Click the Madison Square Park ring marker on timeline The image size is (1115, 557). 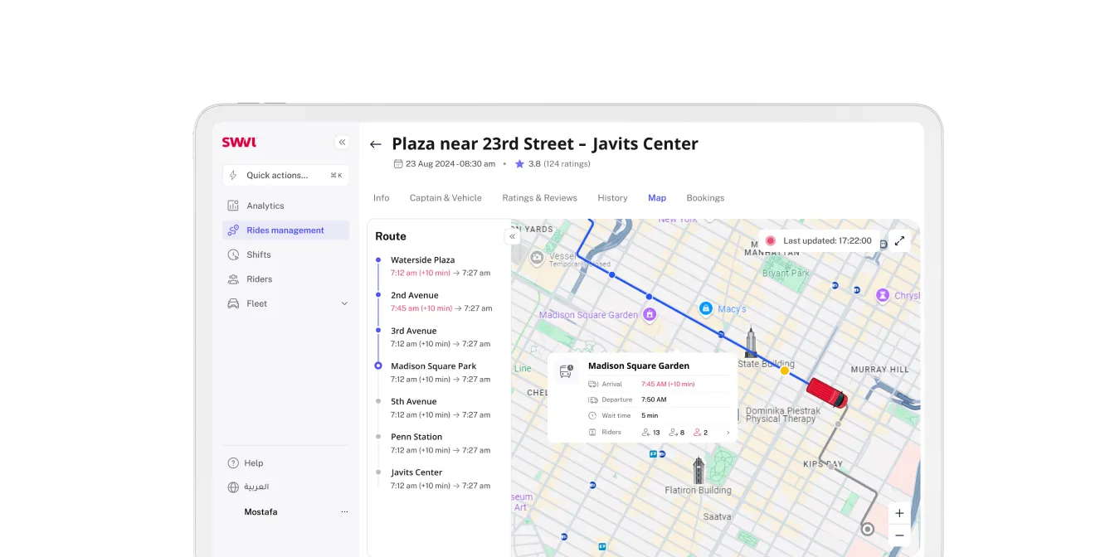(378, 366)
